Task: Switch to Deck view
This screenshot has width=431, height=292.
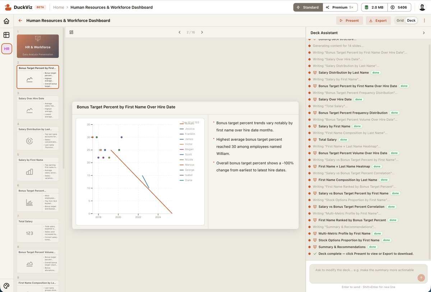Action: 411,20
